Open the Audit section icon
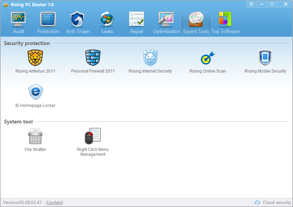The height and width of the screenshot is (207, 293). point(18,19)
